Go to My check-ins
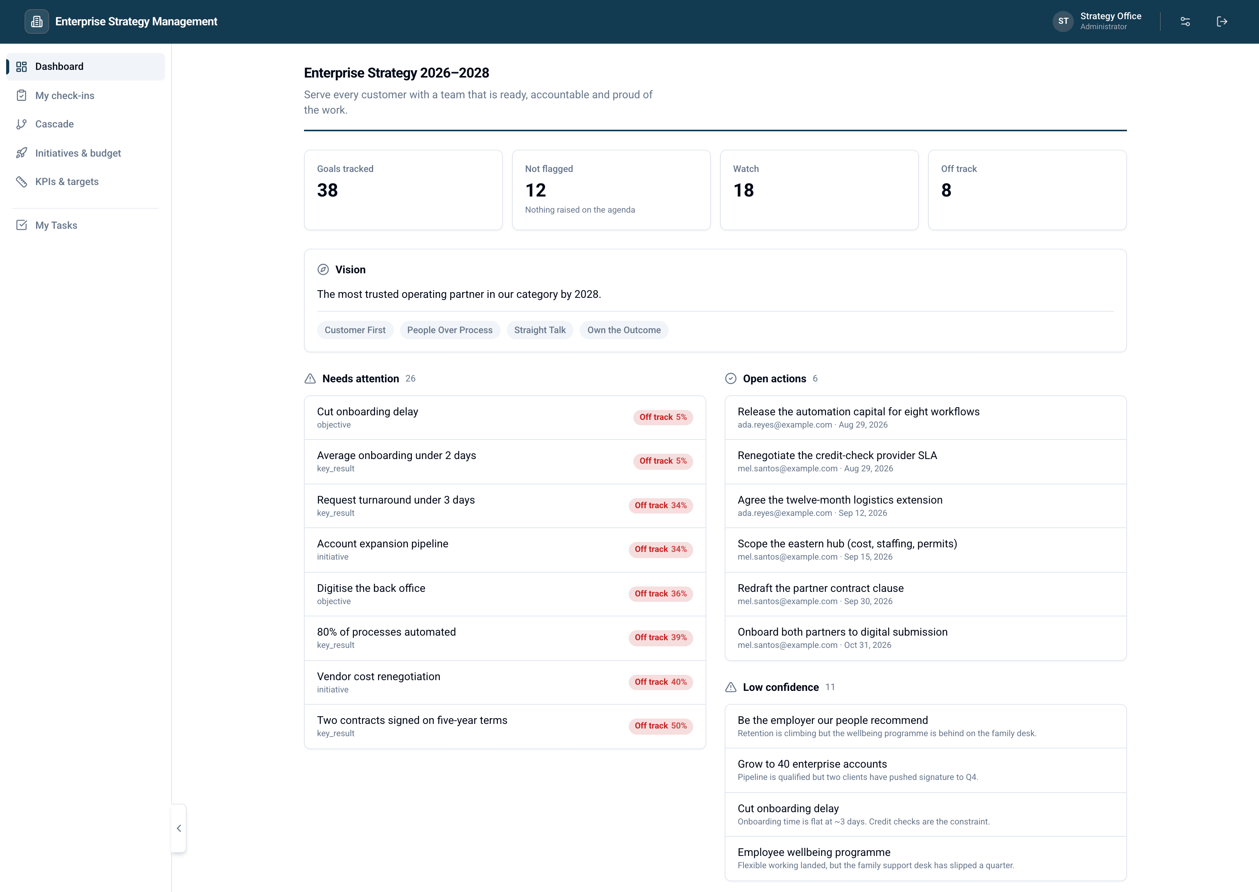1259x892 pixels. click(x=86, y=96)
